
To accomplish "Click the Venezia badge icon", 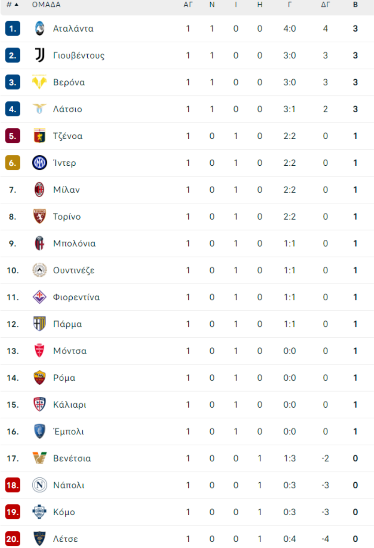I will click(39, 458).
